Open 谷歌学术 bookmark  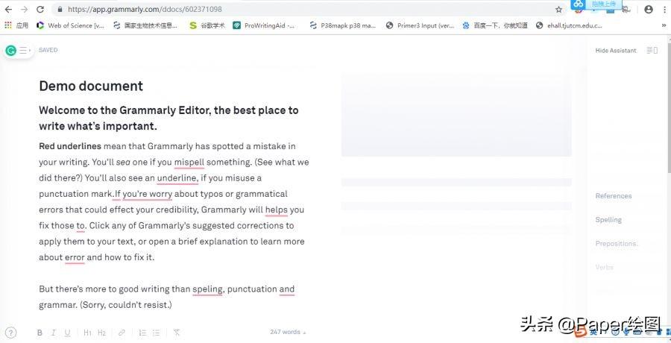click(x=207, y=25)
